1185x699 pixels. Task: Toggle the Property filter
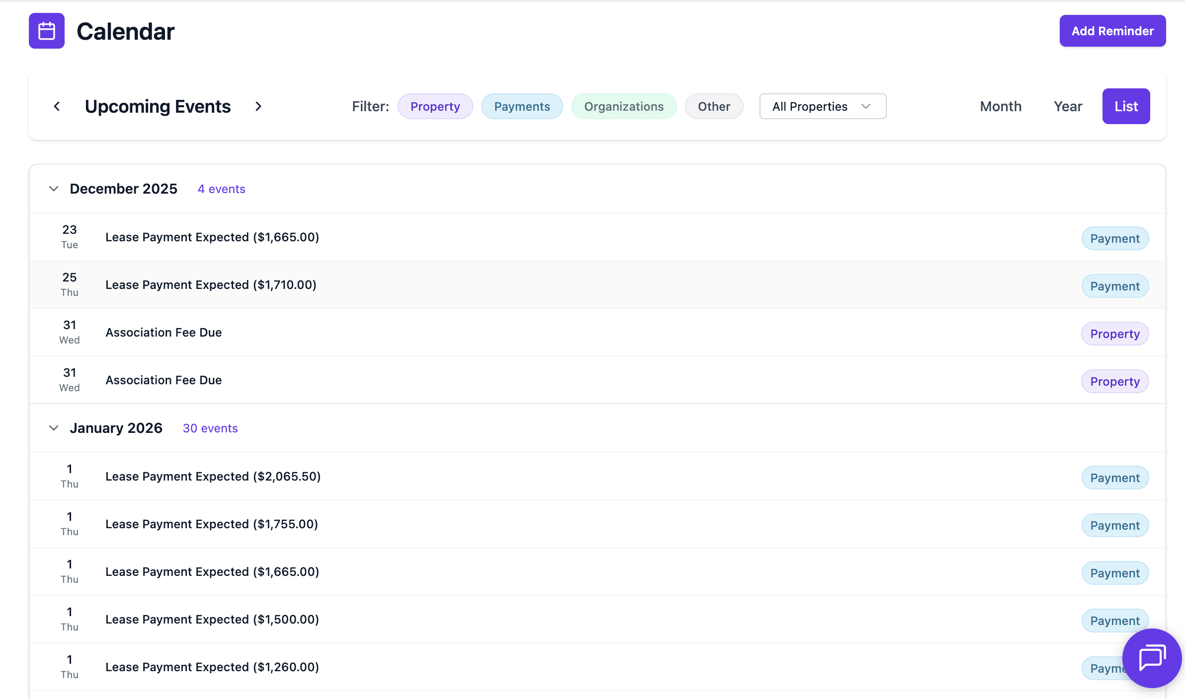435,106
